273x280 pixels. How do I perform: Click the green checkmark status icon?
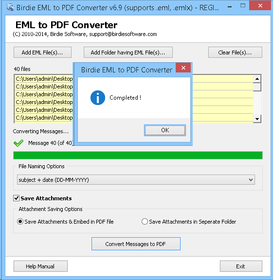[x=18, y=143]
